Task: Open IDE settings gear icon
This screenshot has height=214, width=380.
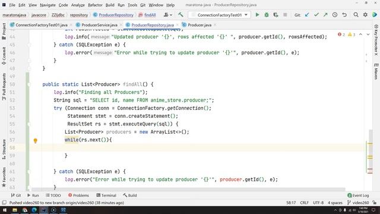Action: [x=365, y=15]
